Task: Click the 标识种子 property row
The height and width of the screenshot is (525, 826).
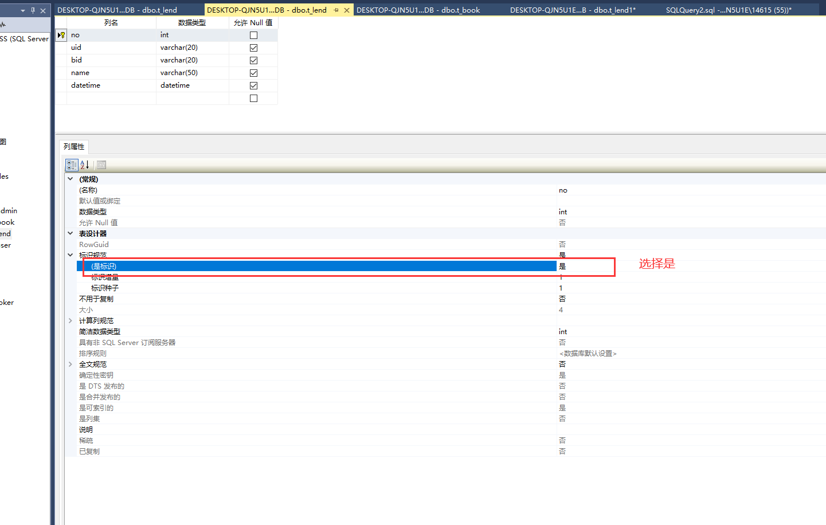Action: 451,288
